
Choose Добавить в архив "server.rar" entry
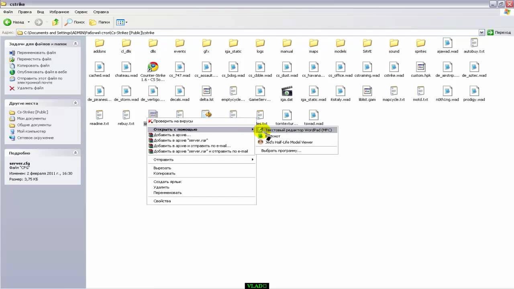pyautogui.click(x=202, y=140)
